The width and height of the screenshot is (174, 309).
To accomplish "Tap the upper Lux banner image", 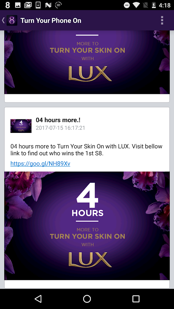I will click(x=87, y=62).
